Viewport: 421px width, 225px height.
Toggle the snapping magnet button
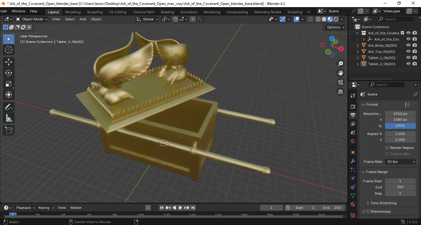175,19
